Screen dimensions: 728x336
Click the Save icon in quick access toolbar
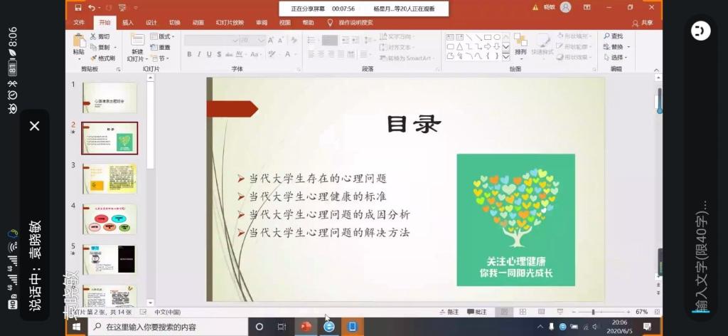[x=77, y=8]
